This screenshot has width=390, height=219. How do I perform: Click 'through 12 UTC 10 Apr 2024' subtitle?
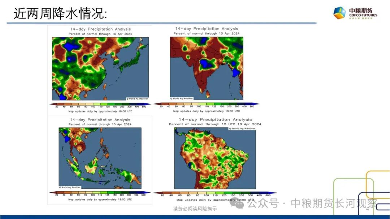pos(233,124)
